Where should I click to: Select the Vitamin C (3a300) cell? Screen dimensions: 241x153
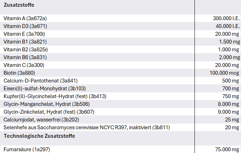[x=24, y=65]
